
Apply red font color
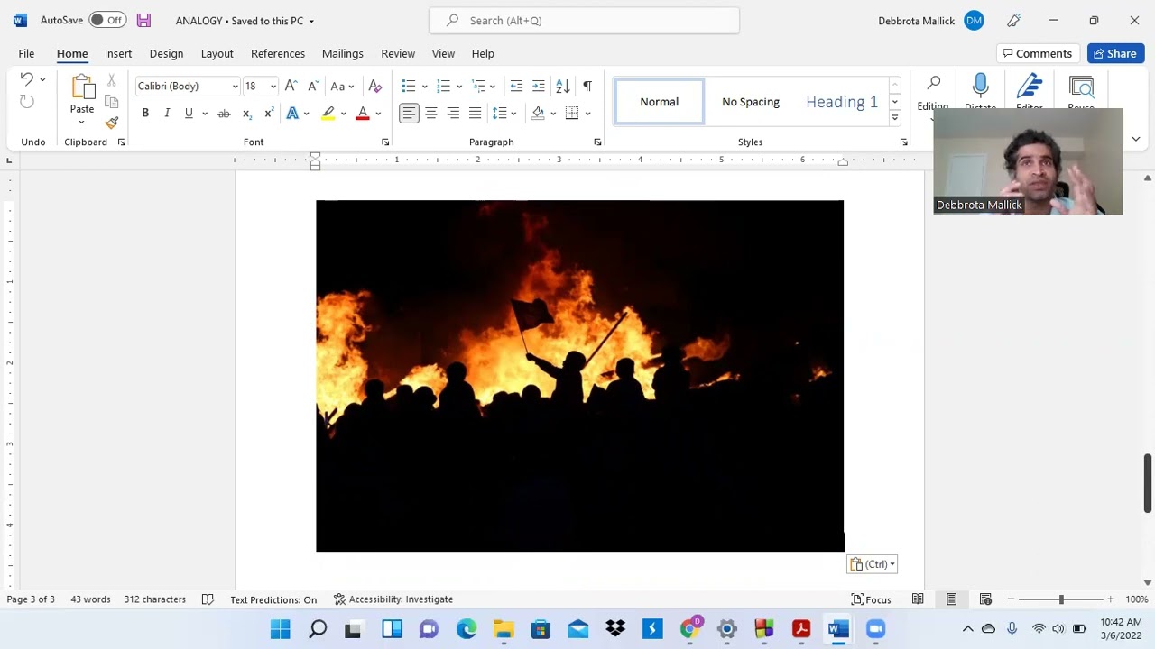[x=363, y=114]
